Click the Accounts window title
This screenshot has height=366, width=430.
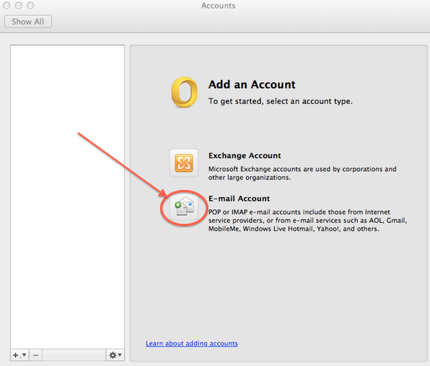click(218, 5)
